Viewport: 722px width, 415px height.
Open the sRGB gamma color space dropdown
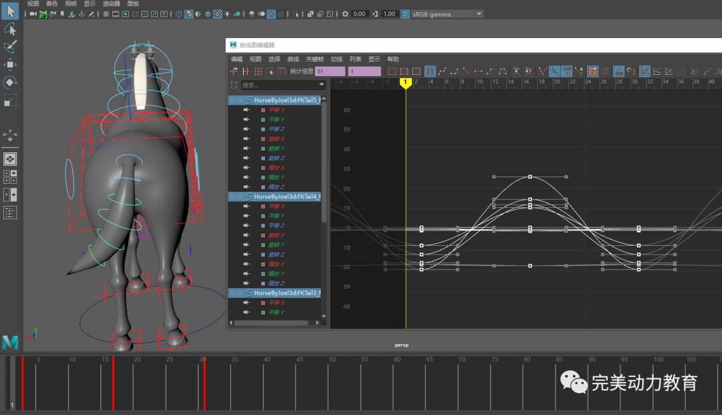[x=479, y=14]
